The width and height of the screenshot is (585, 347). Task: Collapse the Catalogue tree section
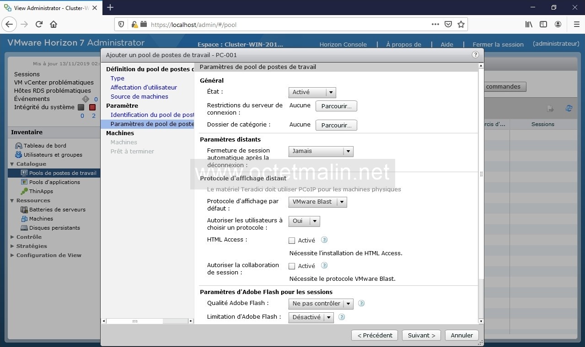[12, 164]
